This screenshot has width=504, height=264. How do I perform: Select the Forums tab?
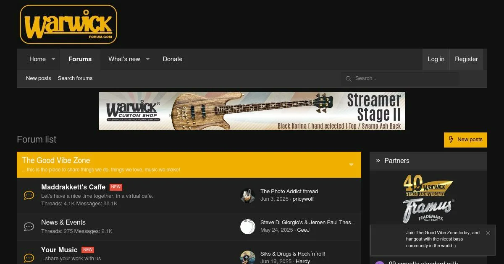(80, 59)
